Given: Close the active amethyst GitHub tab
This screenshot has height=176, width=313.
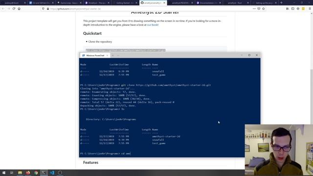Looking at the screenshot, I should point(164,3).
